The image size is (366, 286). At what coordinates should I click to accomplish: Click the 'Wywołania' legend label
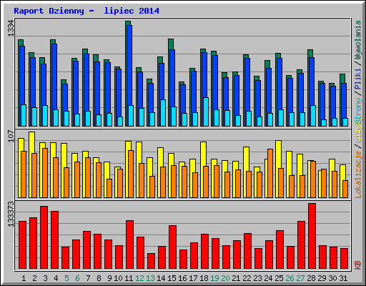pyautogui.click(x=358, y=40)
